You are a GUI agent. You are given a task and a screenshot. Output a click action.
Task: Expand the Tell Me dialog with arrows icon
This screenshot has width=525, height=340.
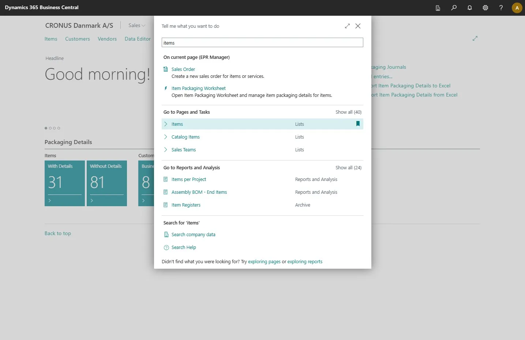[347, 26]
